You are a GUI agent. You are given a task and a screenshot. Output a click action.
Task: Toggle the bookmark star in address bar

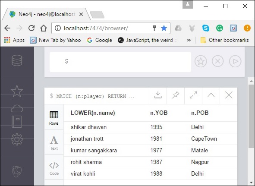pyautogui.click(x=164, y=28)
